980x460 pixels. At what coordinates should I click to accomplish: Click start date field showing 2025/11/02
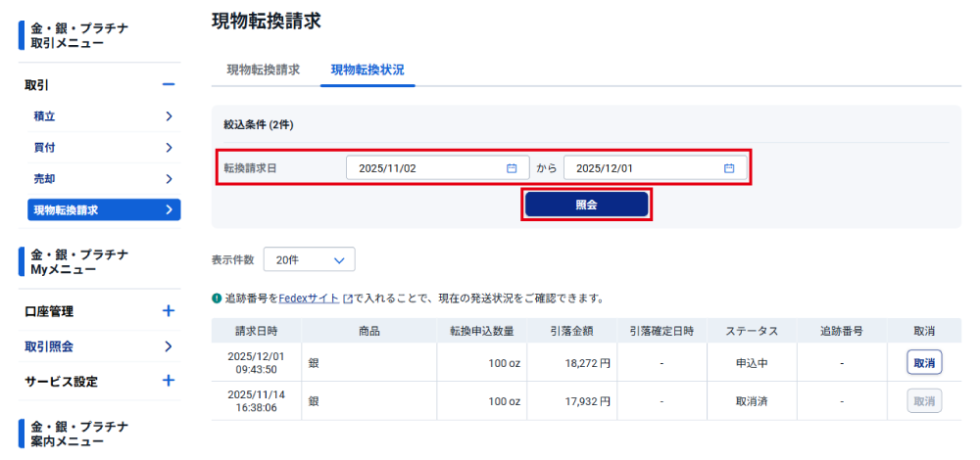[426, 168]
